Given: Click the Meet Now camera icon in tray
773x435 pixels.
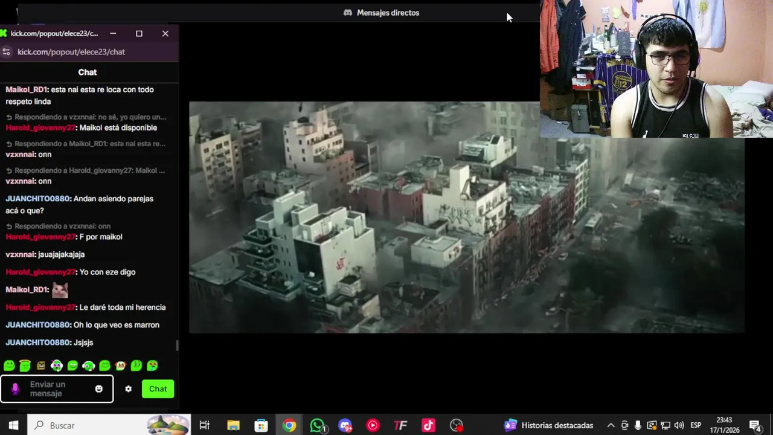Looking at the screenshot, I should (624, 425).
